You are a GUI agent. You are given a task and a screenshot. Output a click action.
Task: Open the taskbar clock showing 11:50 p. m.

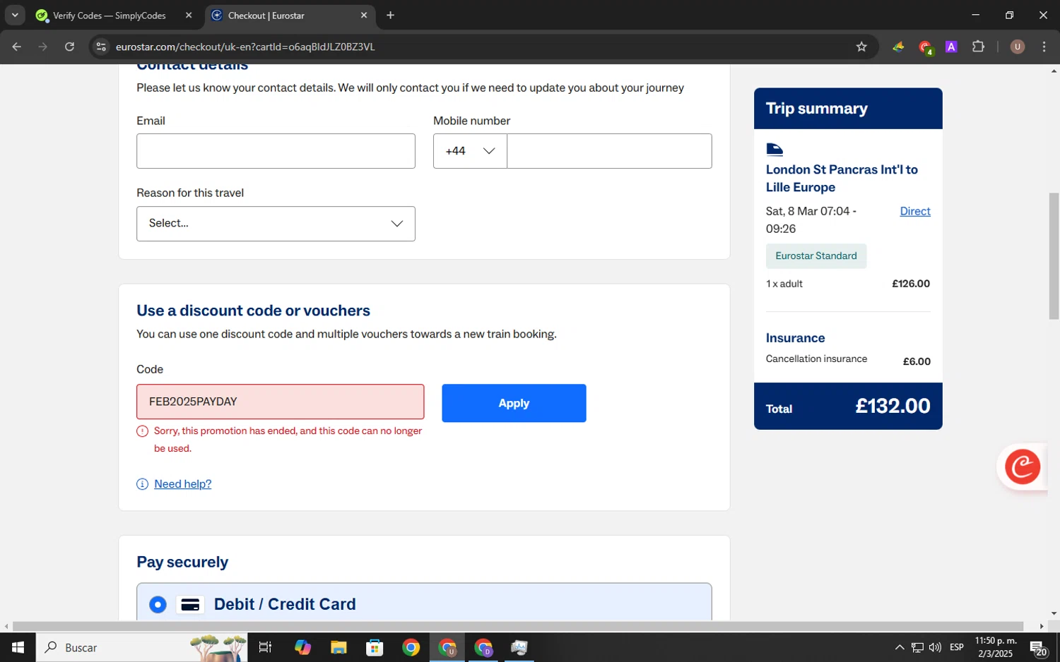pos(995,647)
